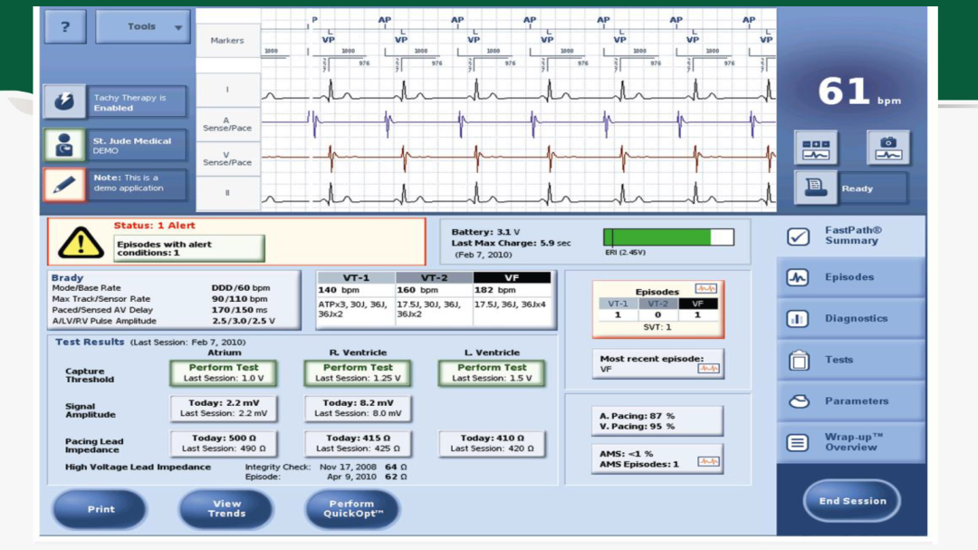
Task: Click the patient icon beside St. Jude Medical
Action: (64, 145)
